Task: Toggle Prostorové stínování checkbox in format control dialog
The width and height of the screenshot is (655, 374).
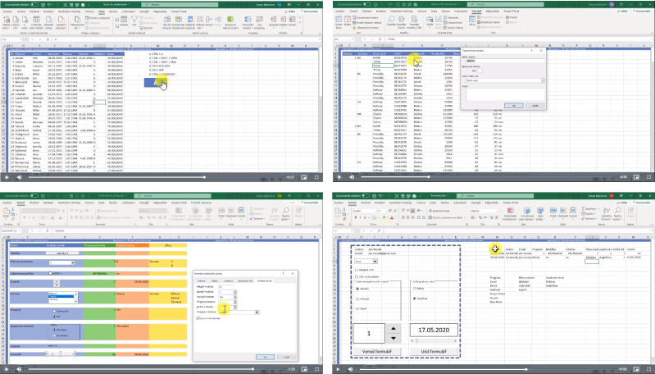Action: point(198,318)
